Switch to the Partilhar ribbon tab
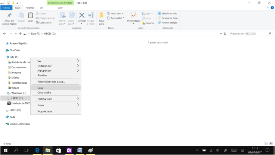275x155 pixels. coord(30,7)
